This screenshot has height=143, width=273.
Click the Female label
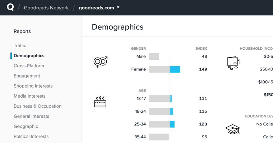click(138, 69)
